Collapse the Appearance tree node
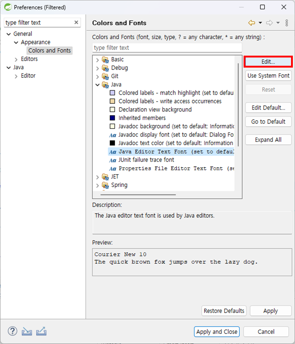This screenshot has height=344, width=295. tap(16, 42)
